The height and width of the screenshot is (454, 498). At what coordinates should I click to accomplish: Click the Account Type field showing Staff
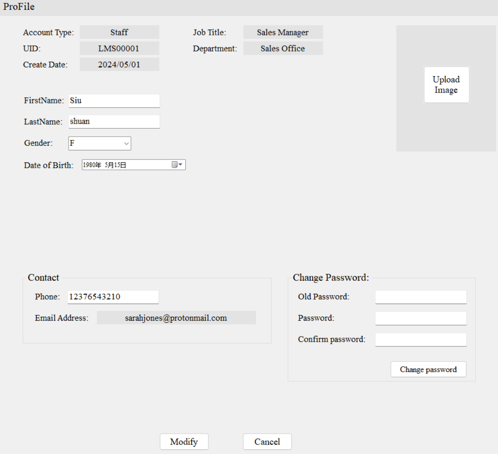point(119,32)
